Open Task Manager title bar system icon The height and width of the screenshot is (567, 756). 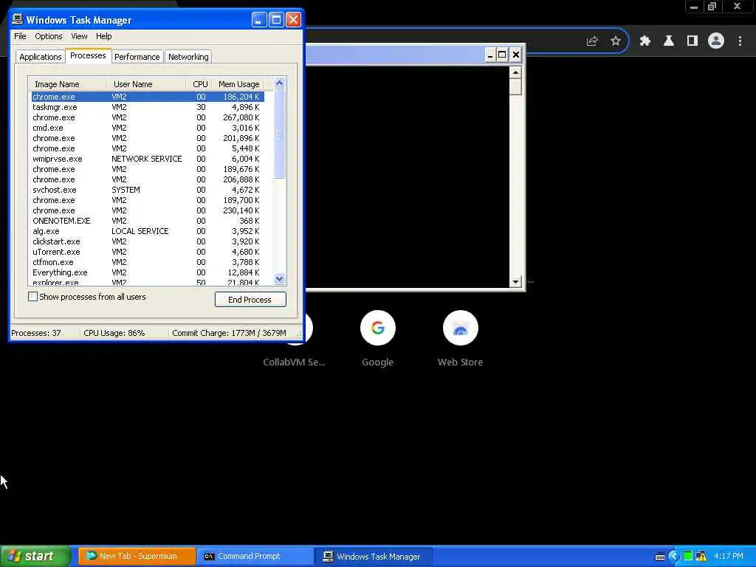point(18,19)
